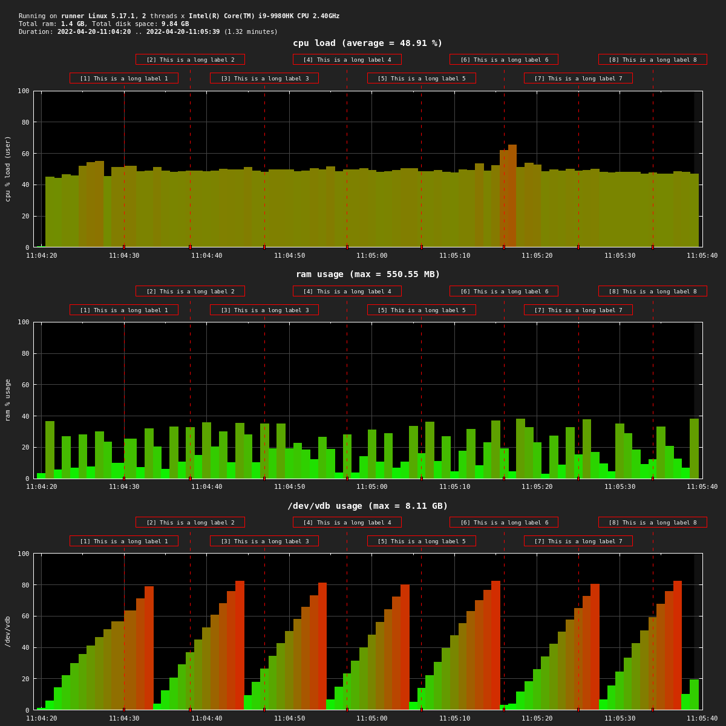726x726 pixels.
Task: Click the 11:04:30 tick under ram usage chart
Action: point(124,486)
